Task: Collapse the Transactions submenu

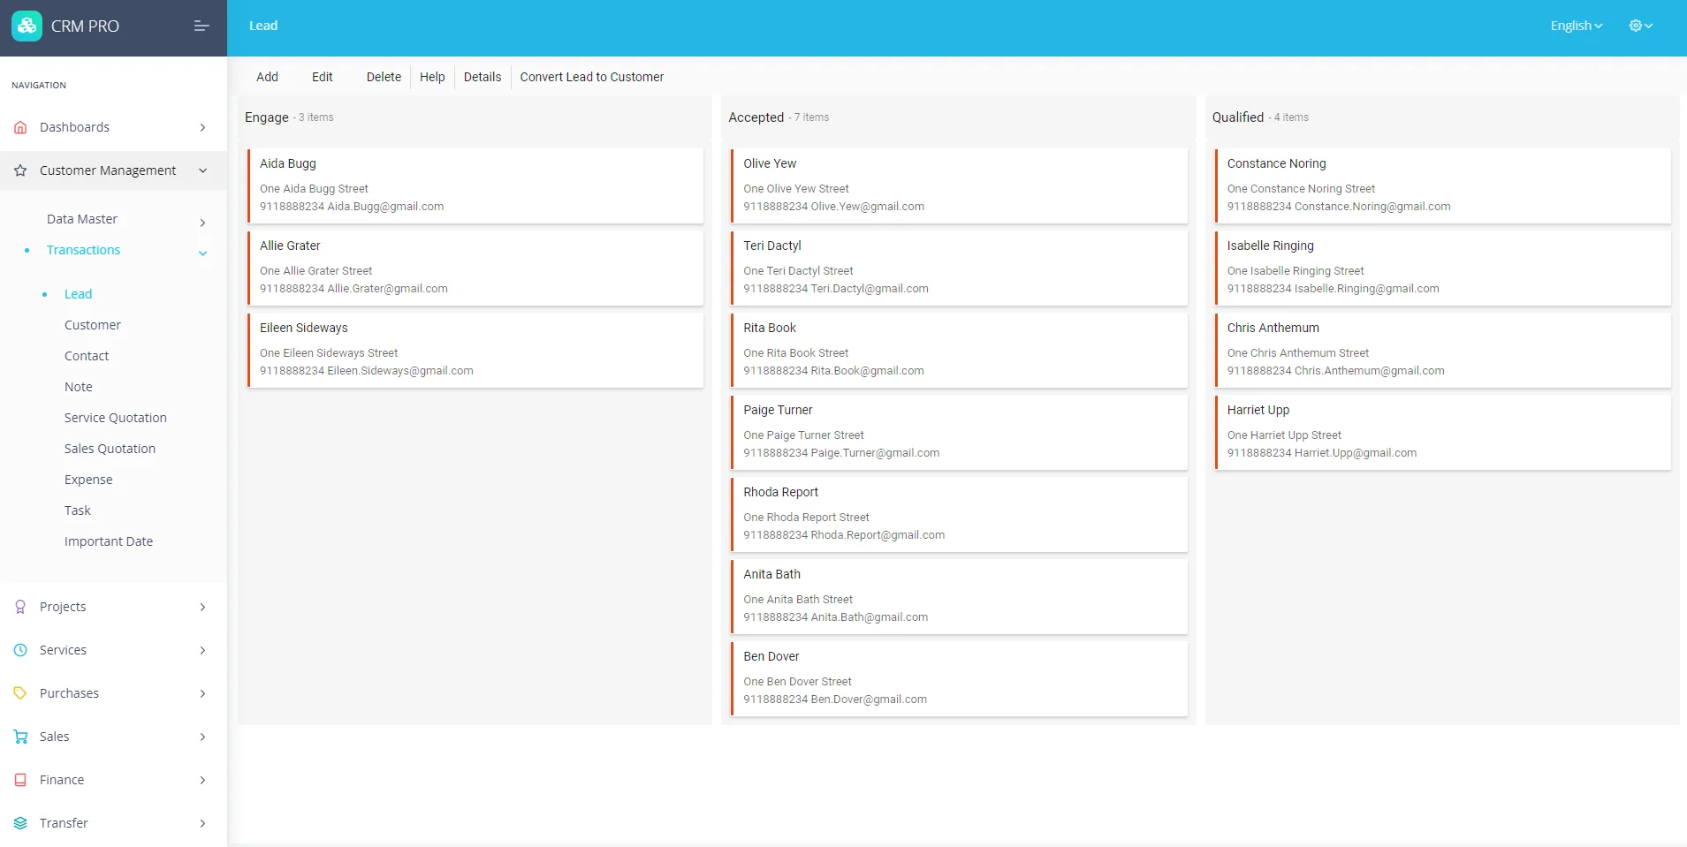Action: (84, 250)
